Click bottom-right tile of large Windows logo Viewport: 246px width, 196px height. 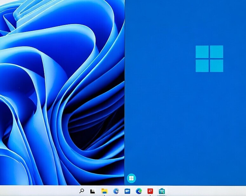click(216, 66)
